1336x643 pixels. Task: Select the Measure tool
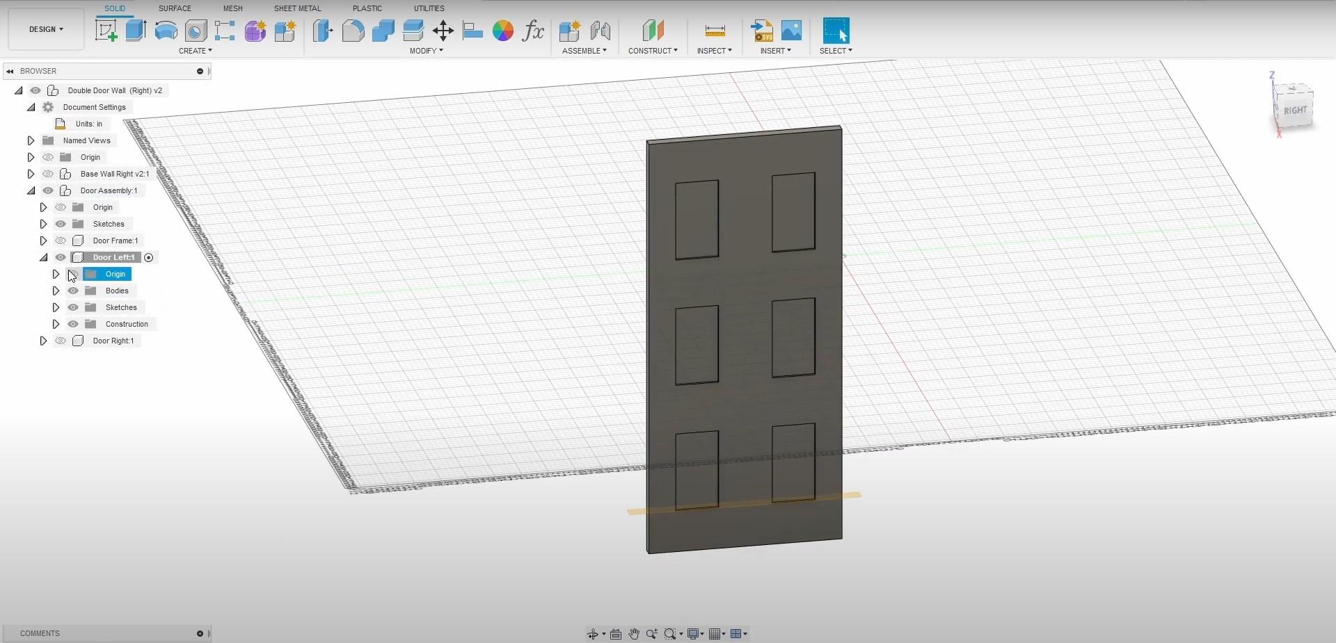point(715,31)
